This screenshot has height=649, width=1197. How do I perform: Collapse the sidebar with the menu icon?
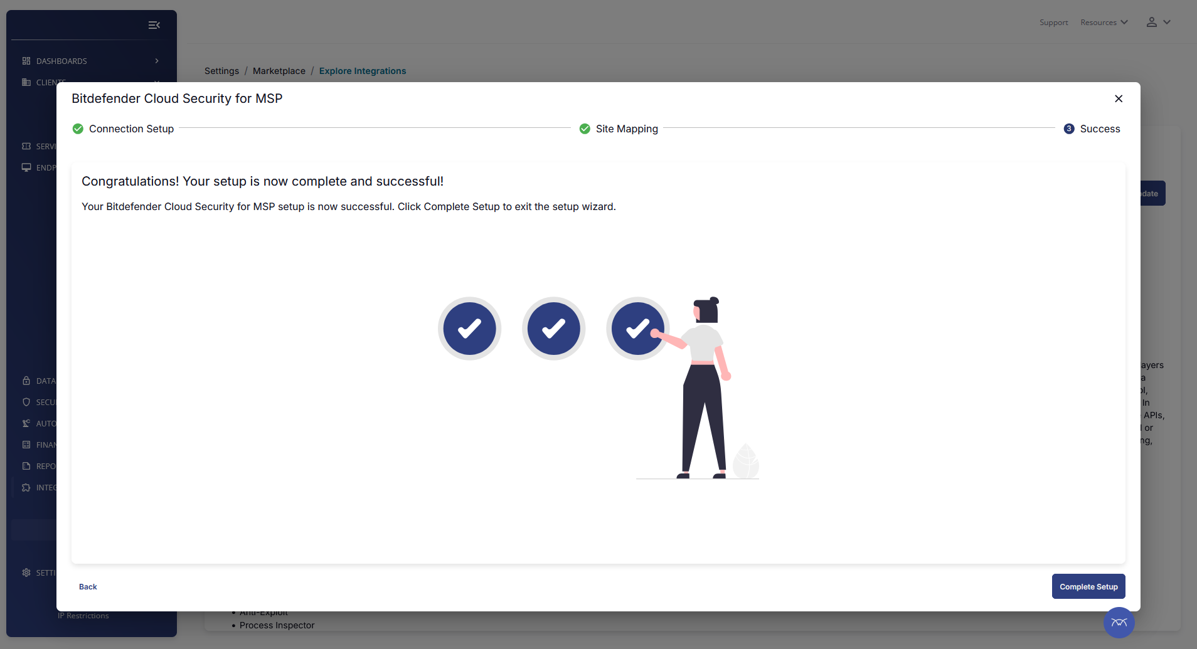tap(154, 25)
